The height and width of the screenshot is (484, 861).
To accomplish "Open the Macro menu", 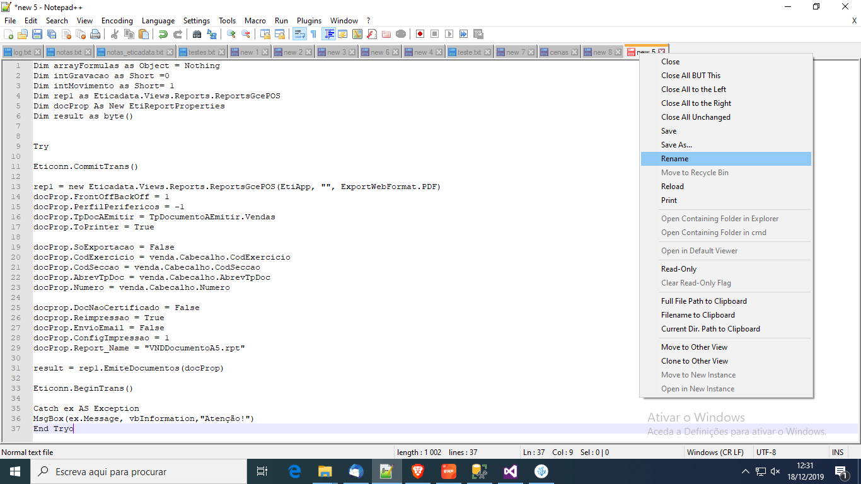I will point(255,21).
